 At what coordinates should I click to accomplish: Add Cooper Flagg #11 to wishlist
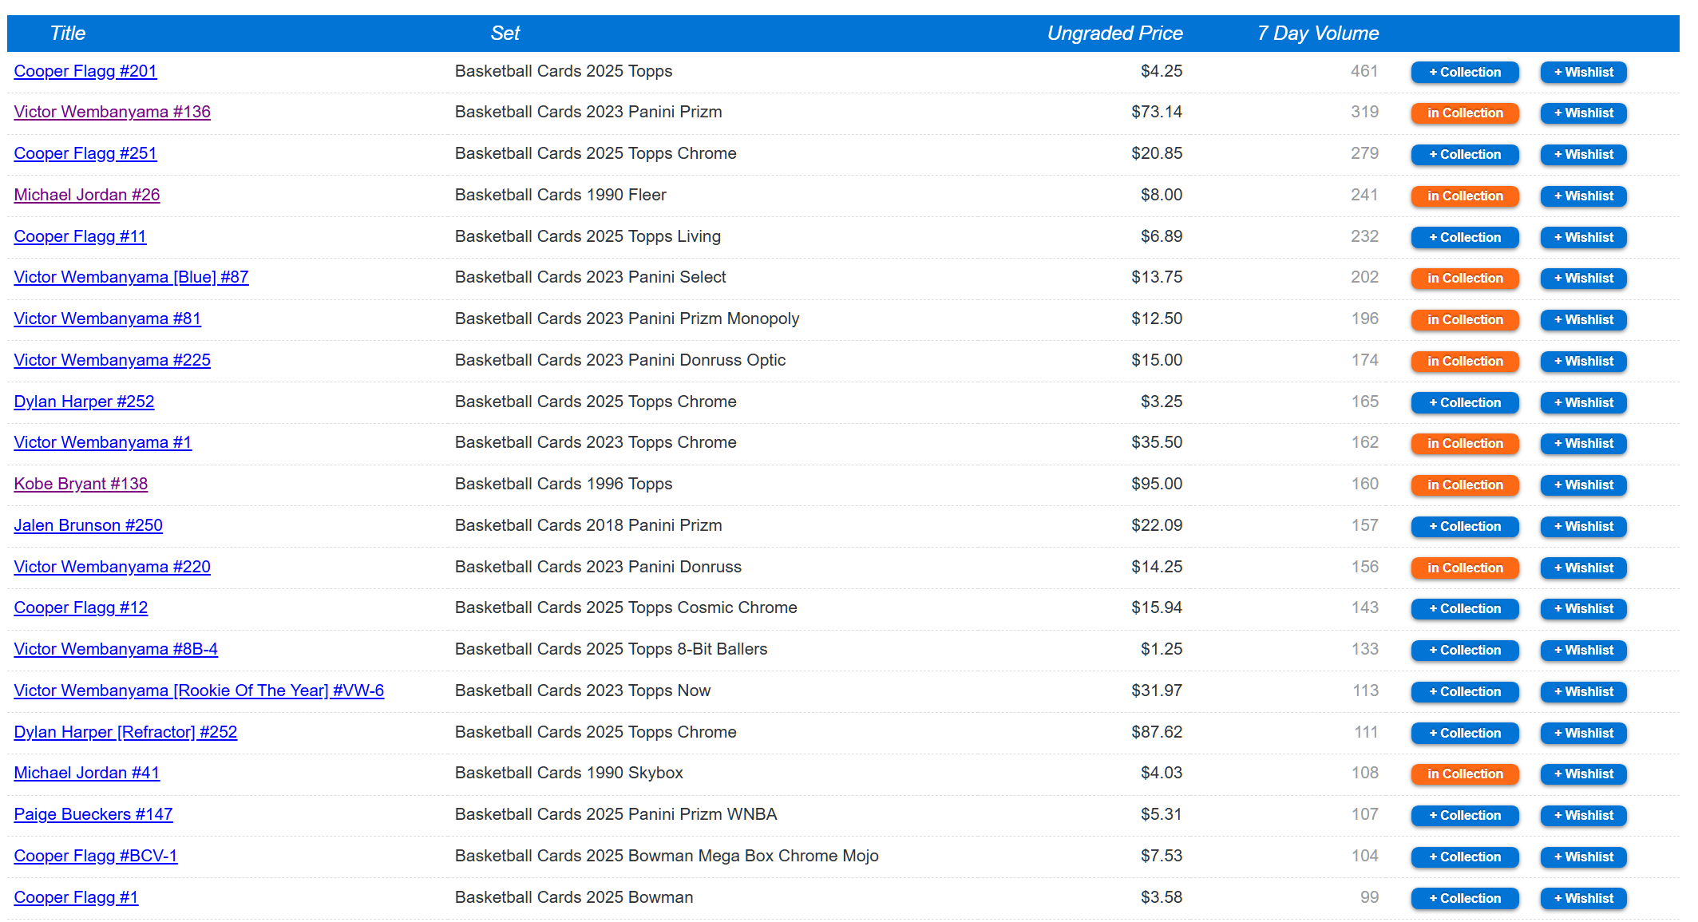(x=1584, y=238)
